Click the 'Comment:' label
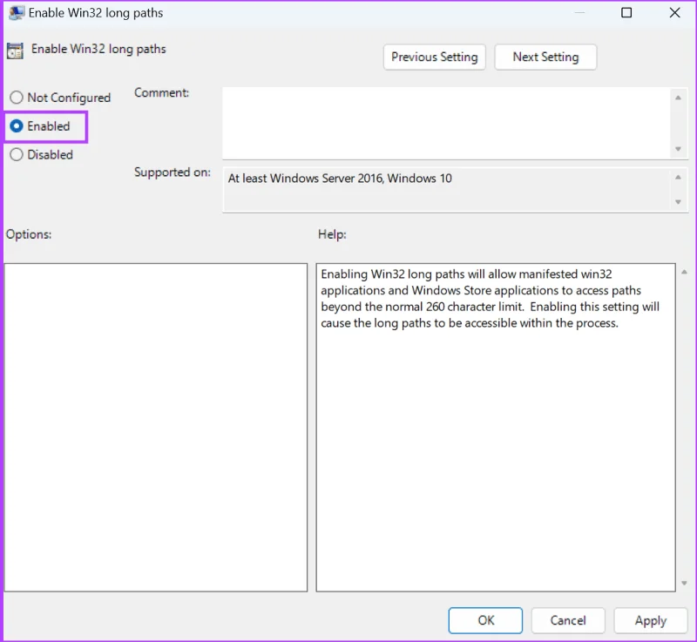 tap(162, 92)
